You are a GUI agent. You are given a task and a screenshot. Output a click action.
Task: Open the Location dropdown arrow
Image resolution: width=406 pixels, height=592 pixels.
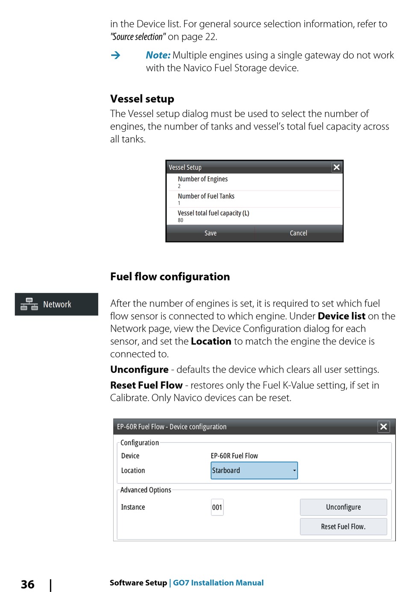point(294,471)
